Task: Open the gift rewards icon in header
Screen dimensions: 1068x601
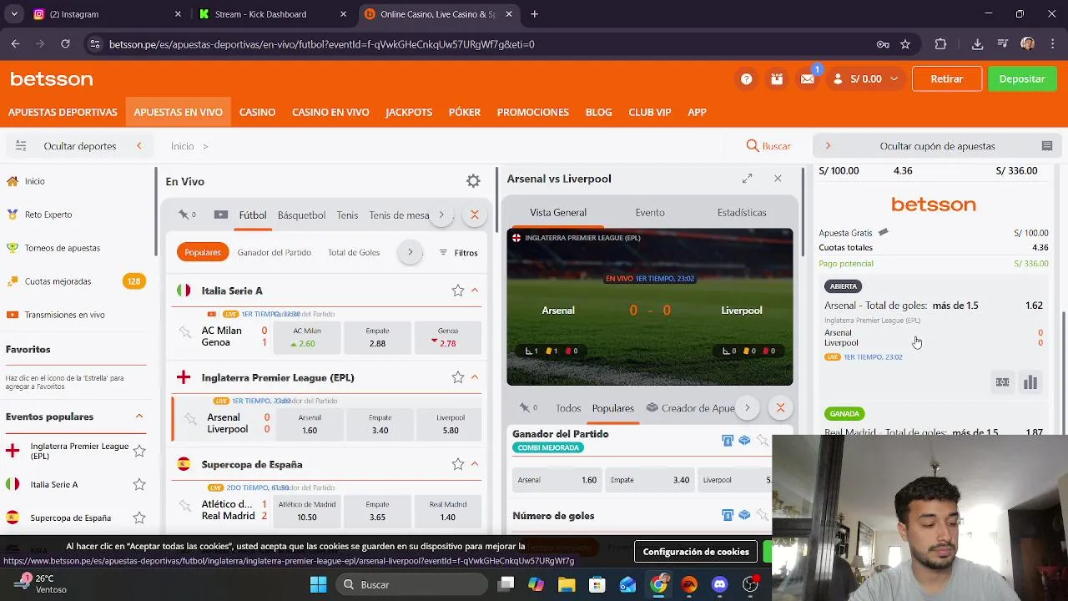Action: [x=777, y=79]
